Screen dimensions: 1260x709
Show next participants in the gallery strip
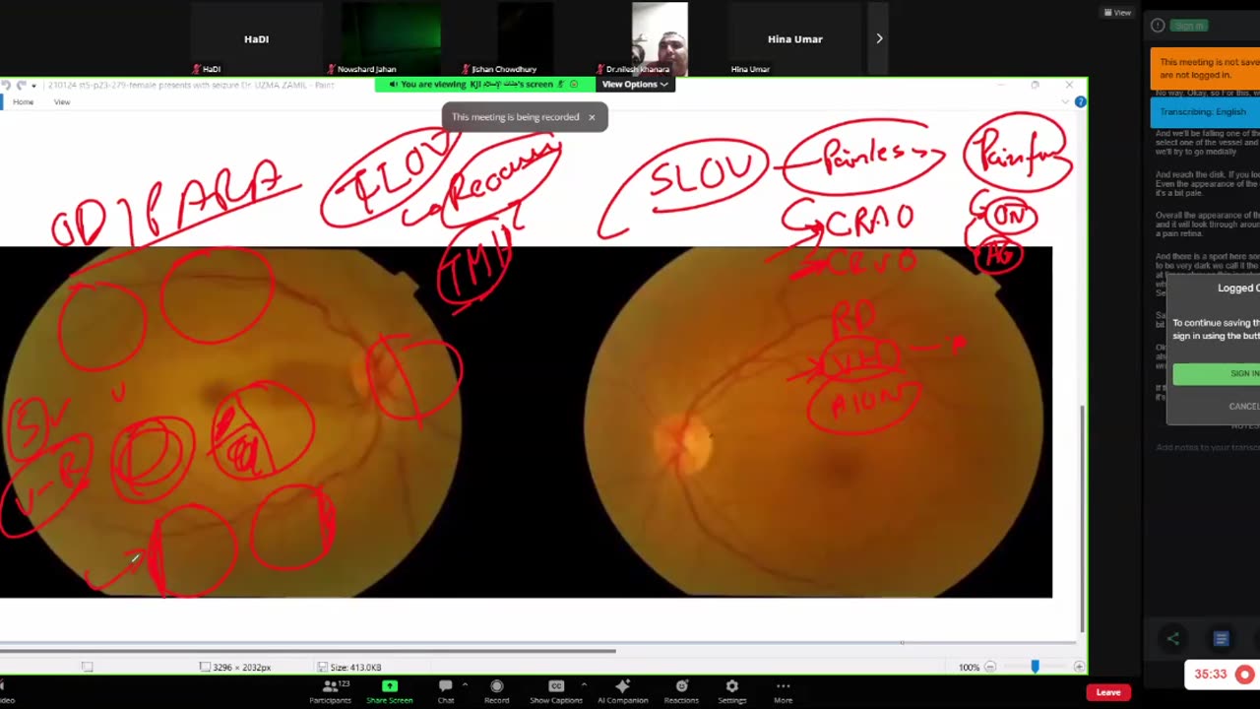879,38
